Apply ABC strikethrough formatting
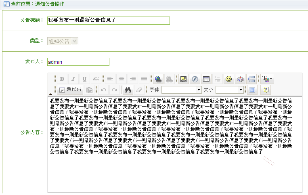 point(96,79)
